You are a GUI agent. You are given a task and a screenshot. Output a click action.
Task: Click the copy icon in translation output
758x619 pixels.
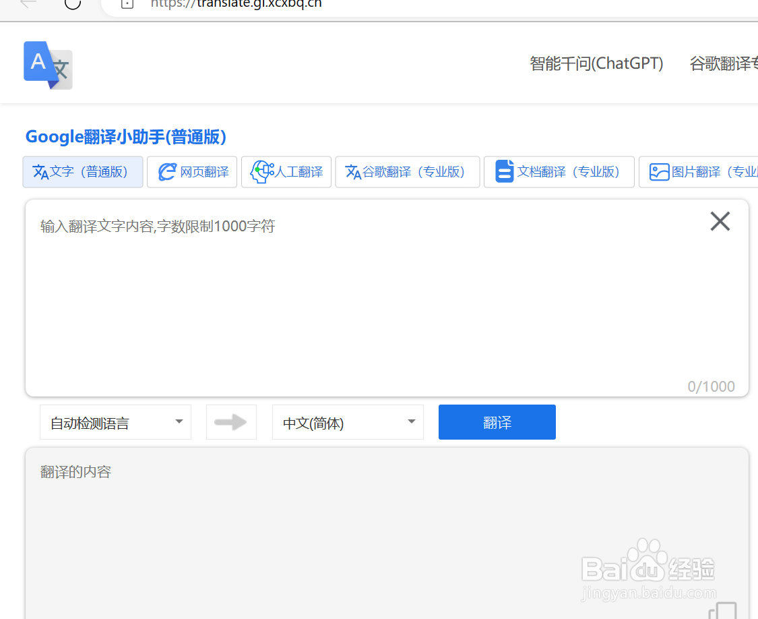tap(723, 610)
